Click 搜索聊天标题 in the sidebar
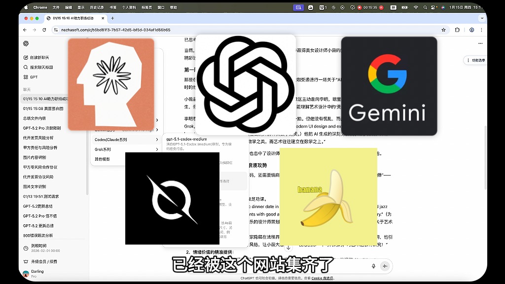 [x=41, y=67]
